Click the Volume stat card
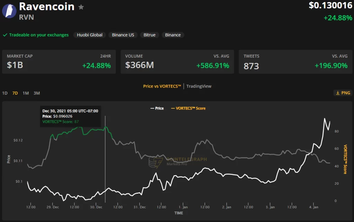The width and height of the screenshot is (354, 222). (x=177, y=62)
